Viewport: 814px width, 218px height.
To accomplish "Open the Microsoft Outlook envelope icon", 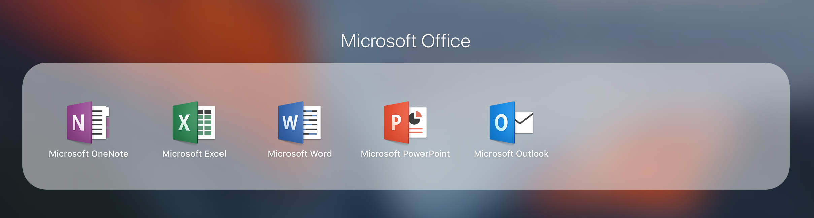I will tap(511, 122).
